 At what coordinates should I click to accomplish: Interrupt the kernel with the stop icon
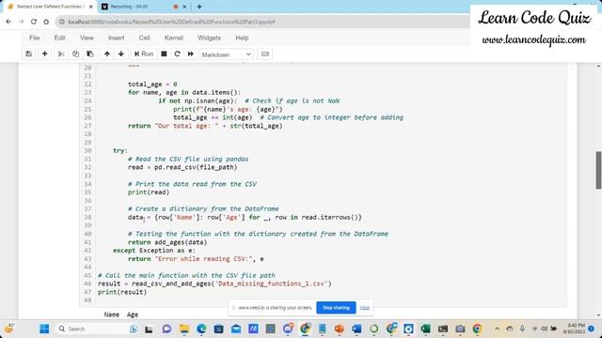click(164, 54)
